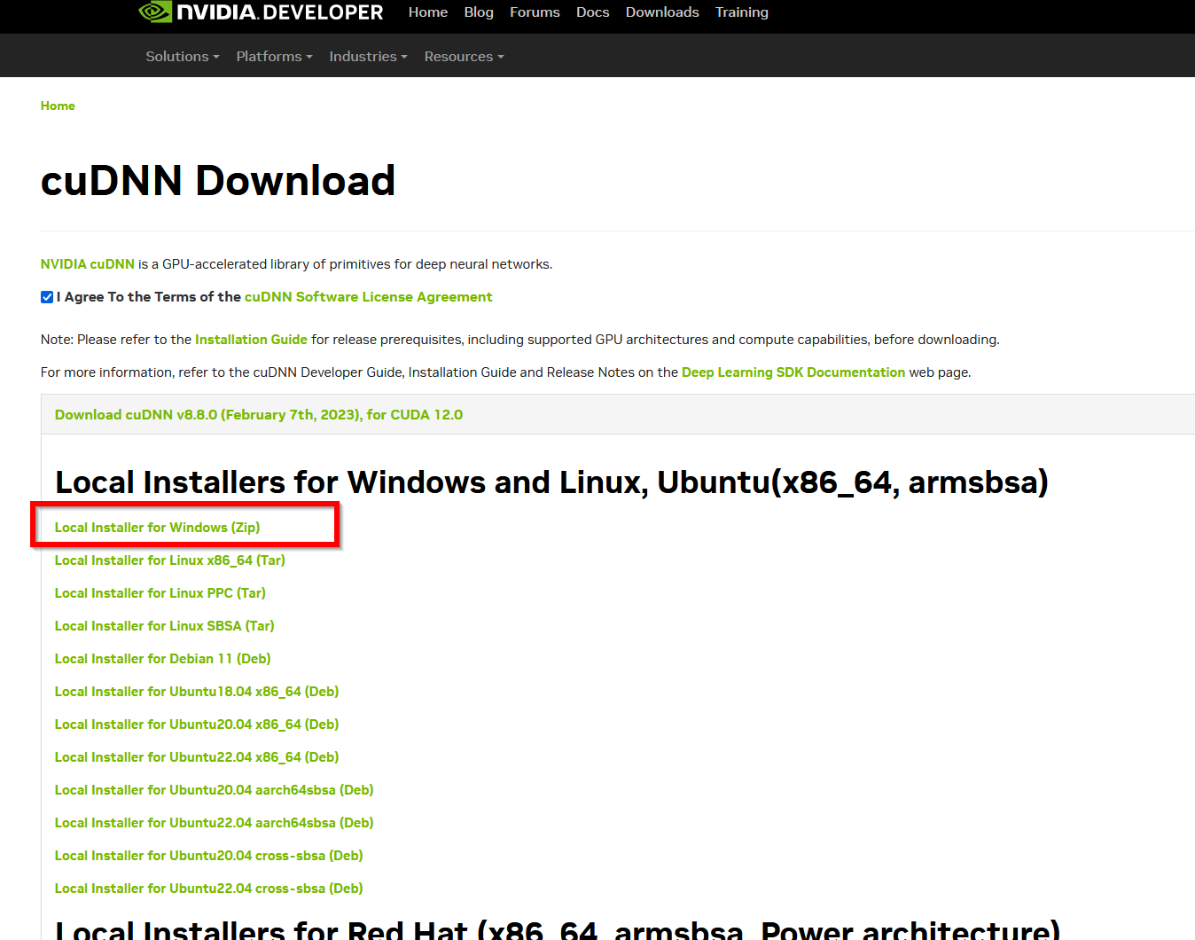Image resolution: width=1195 pixels, height=940 pixels.
Task: Open the Installation Guide link
Action: coord(251,340)
